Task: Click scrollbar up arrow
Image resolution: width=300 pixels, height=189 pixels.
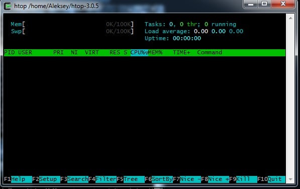Action: tap(290, 18)
